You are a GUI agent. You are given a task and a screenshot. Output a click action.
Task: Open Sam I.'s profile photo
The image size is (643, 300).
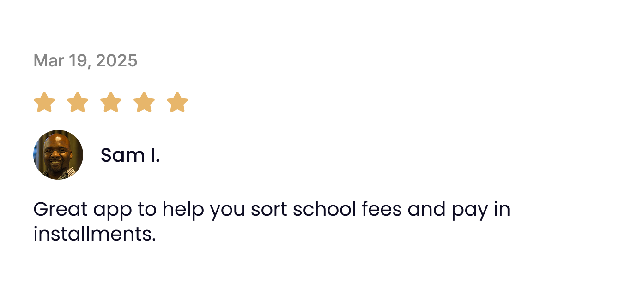point(58,155)
